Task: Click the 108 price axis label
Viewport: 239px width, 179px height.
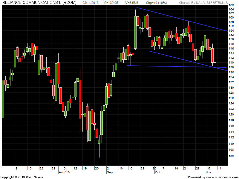Action: click(231, 150)
